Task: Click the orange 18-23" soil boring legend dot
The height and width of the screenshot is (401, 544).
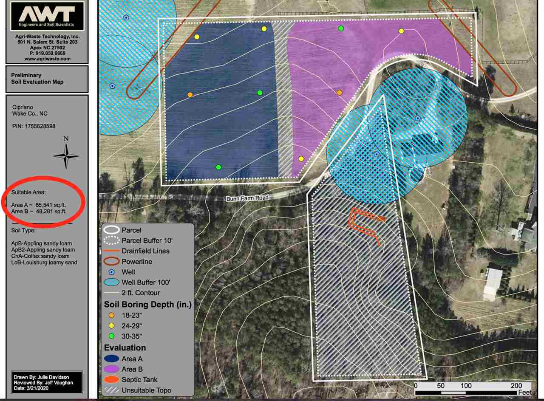Action: point(112,316)
